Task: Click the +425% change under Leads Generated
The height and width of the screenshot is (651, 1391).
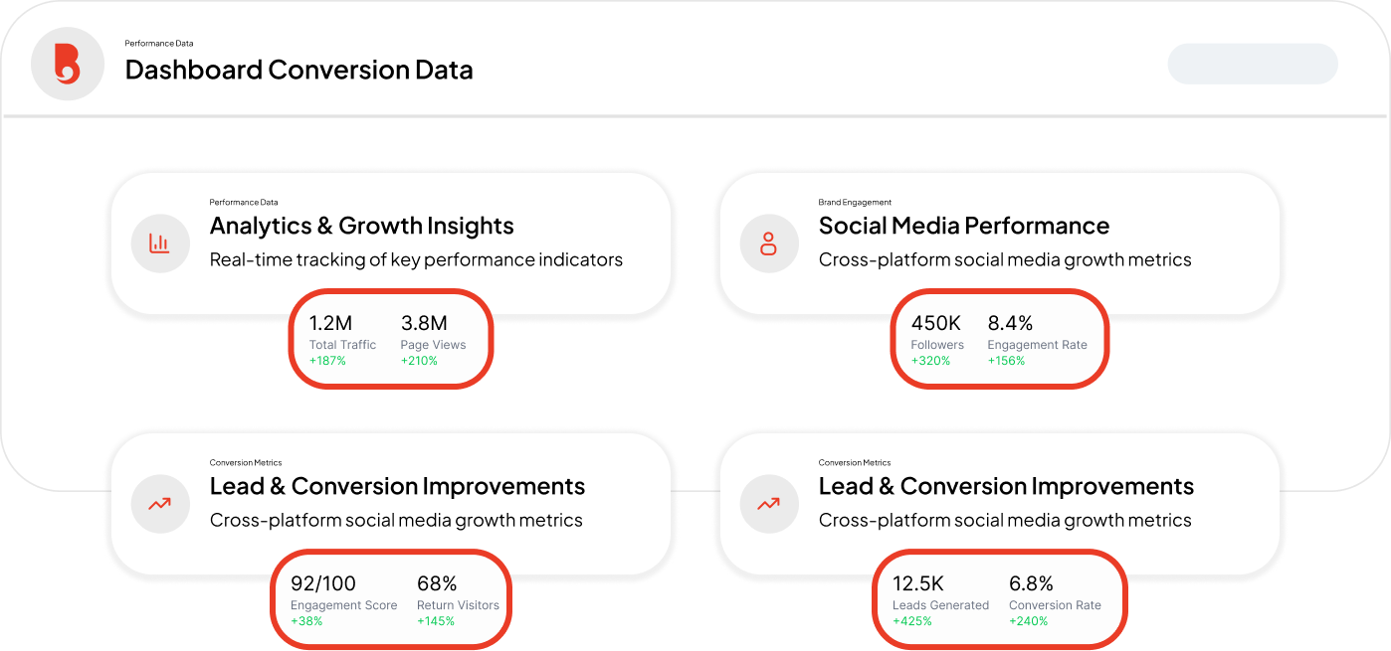Action: pyautogui.click(x=911, y=621)
